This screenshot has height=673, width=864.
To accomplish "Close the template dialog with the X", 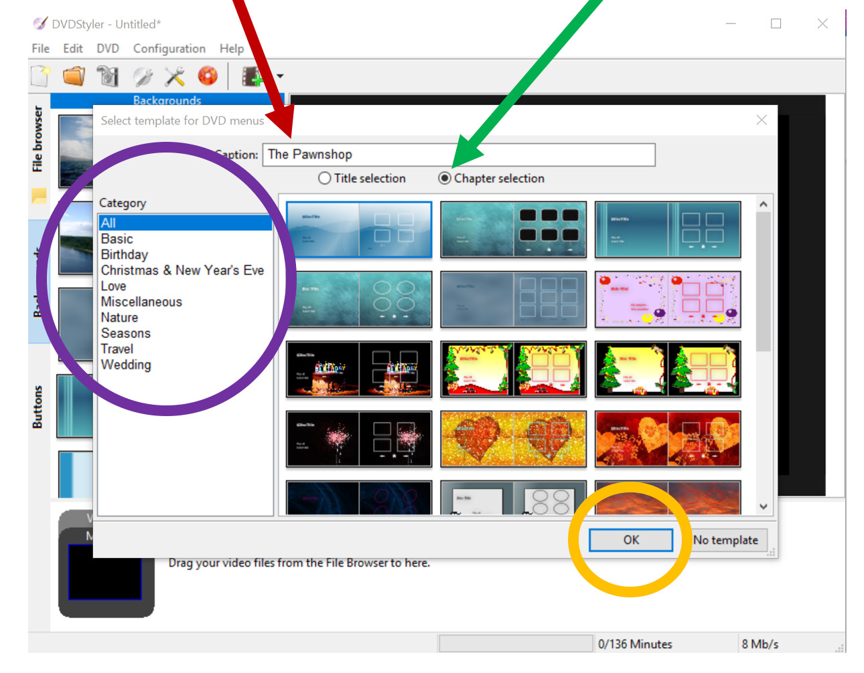I will 761,120.
